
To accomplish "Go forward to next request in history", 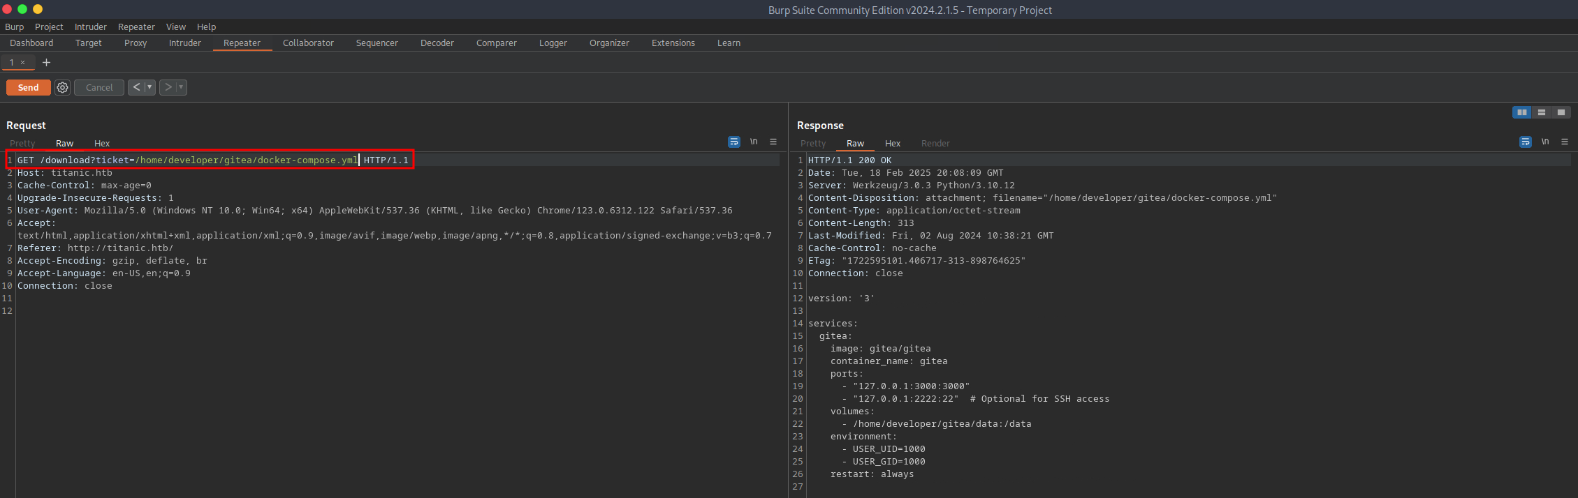I will (x=168, y=87).
